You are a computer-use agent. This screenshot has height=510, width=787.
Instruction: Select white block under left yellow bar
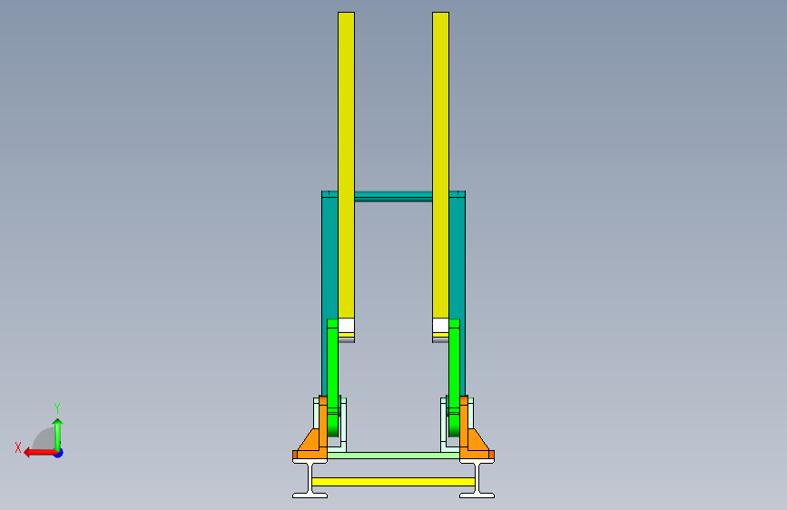[347, 325]
